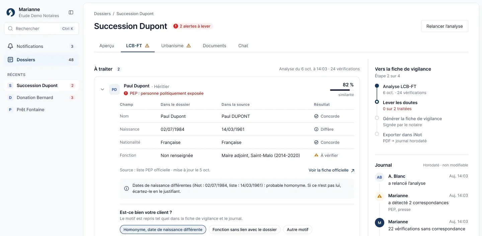Click the M avatar in Journal
Viewport: 482px width, 236px height.
point(380,223)
